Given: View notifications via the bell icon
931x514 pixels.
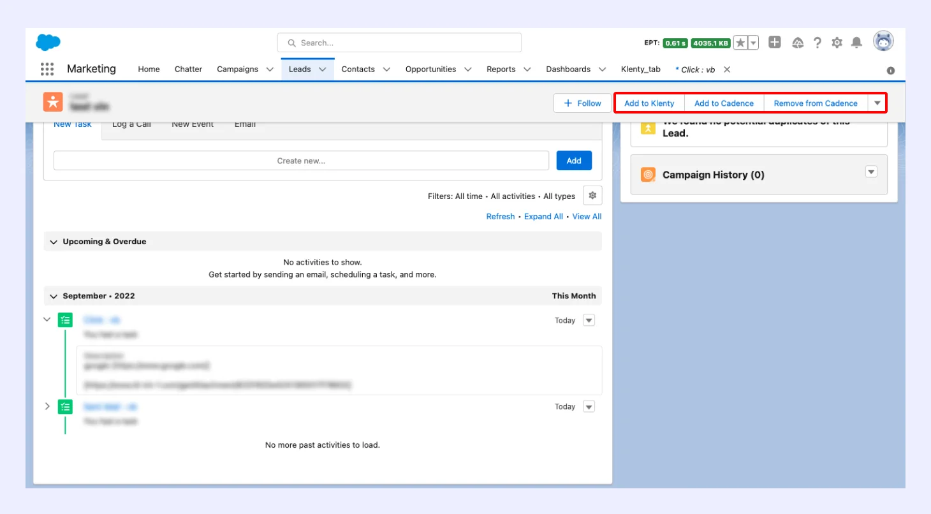Looking at the screenshot, I should pos(857,43).
